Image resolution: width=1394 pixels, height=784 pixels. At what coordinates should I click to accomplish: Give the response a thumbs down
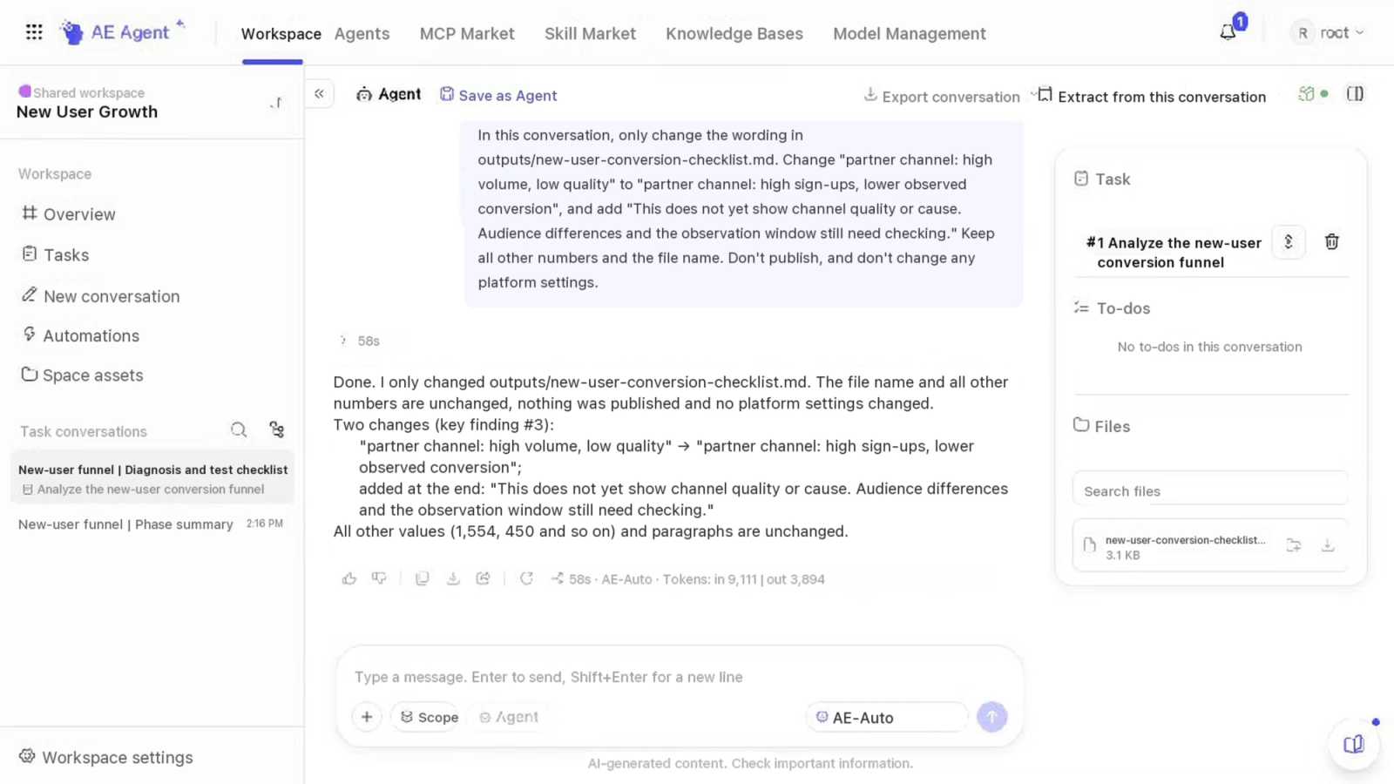(379, 578)
